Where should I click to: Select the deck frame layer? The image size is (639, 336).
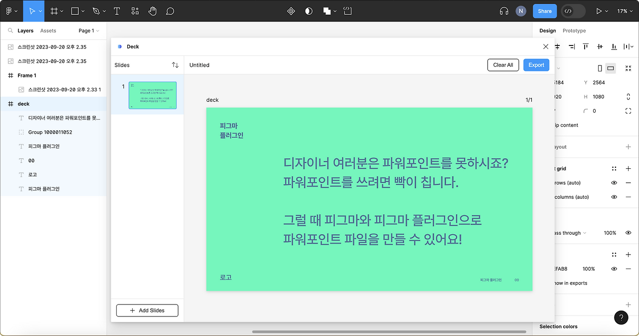coord(53,104)
